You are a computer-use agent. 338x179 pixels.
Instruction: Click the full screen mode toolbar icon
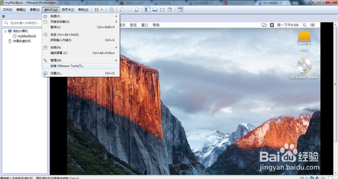pyautogui.click(x=162, y=10)
